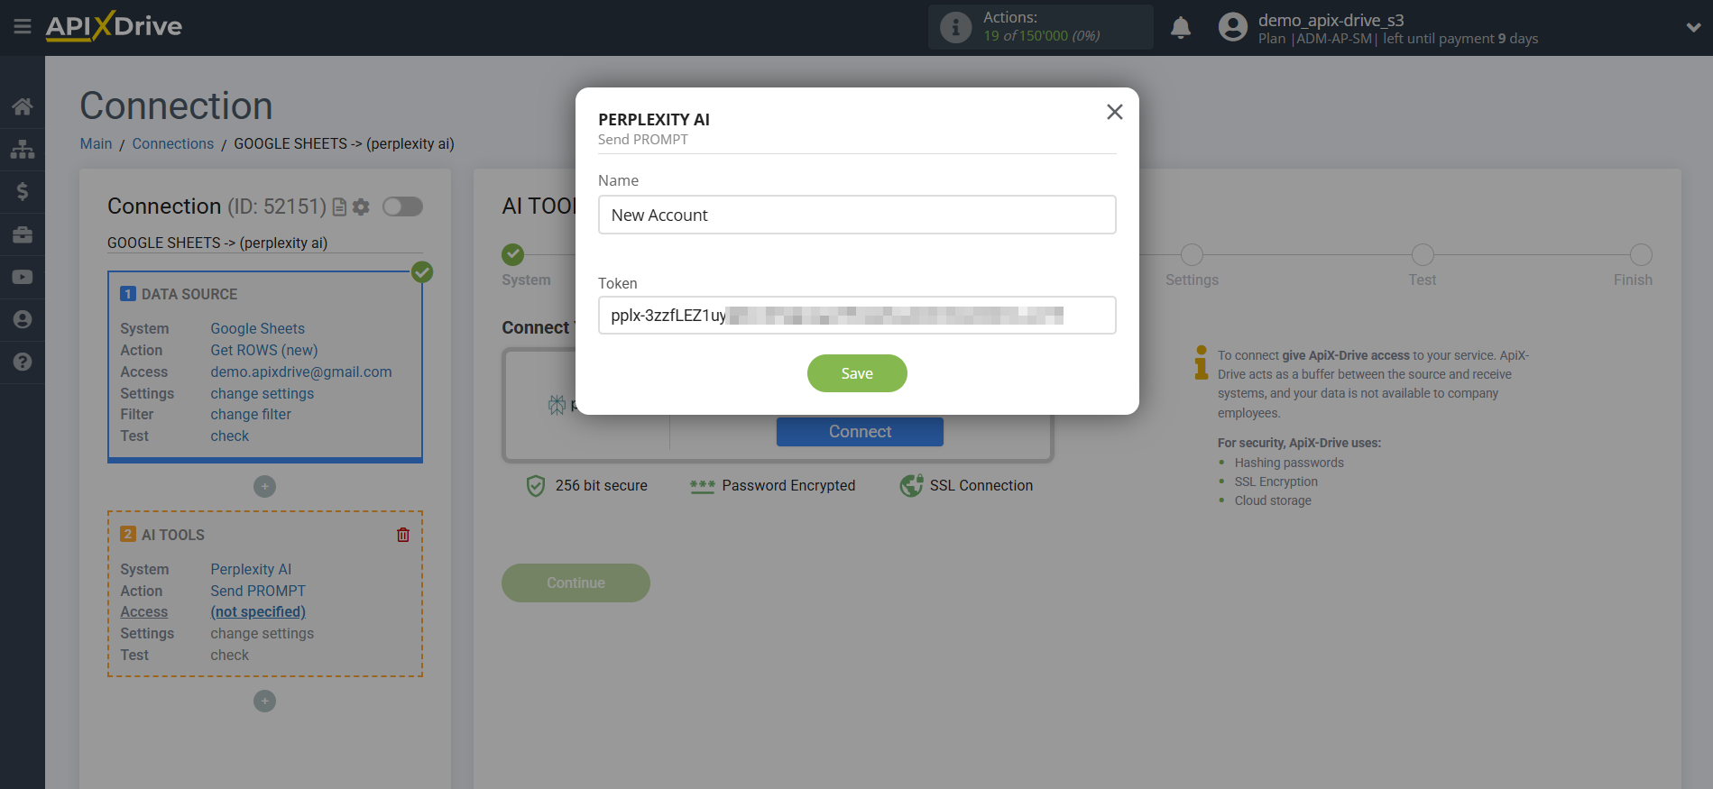Click the user avatar icon
Image resolution: width=1713 pixels, height=789 pixels.
tap(1232, 27)
